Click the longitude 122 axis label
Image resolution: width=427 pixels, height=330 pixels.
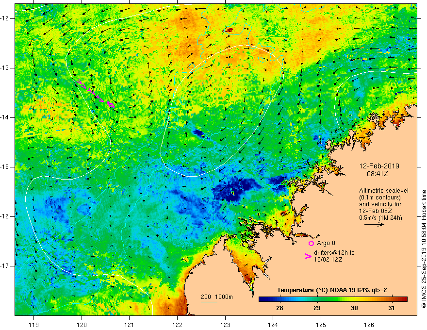click(177, 325)
